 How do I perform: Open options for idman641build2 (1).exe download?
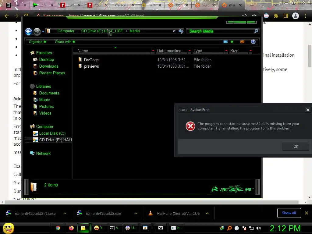pos(65,213)
